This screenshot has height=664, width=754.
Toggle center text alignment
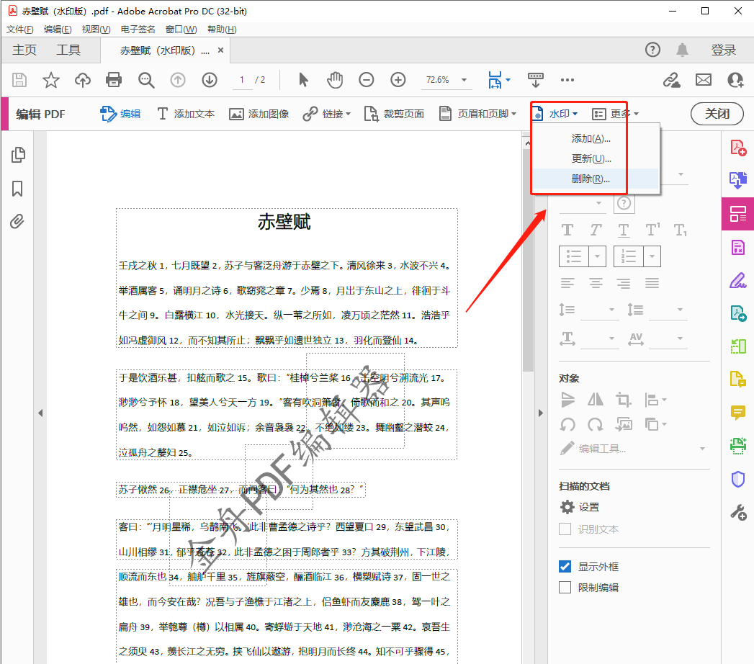pos(596,283)
